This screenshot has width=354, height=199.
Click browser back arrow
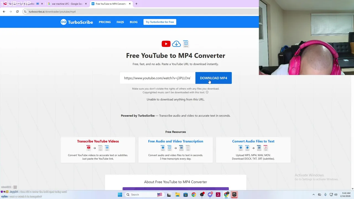pos(4,12)
